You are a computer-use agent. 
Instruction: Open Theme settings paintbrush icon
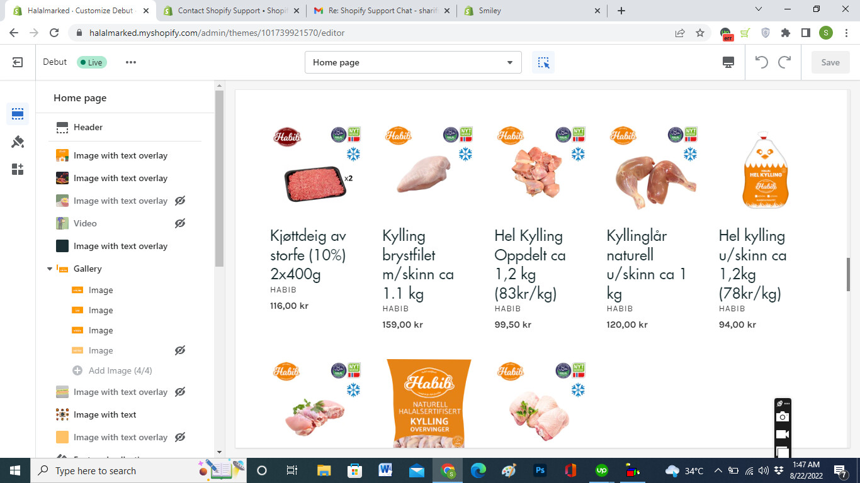coord(18,142)
